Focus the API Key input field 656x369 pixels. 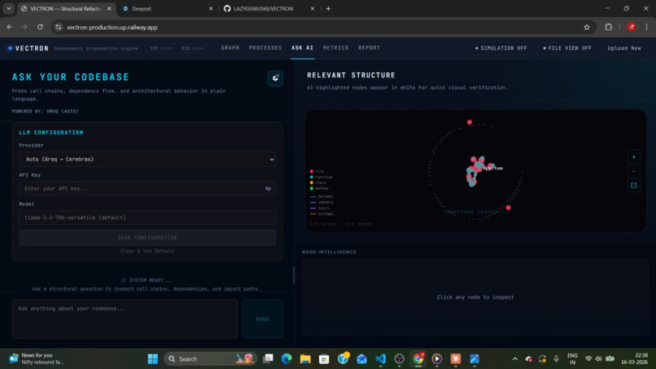coord(147,189)
